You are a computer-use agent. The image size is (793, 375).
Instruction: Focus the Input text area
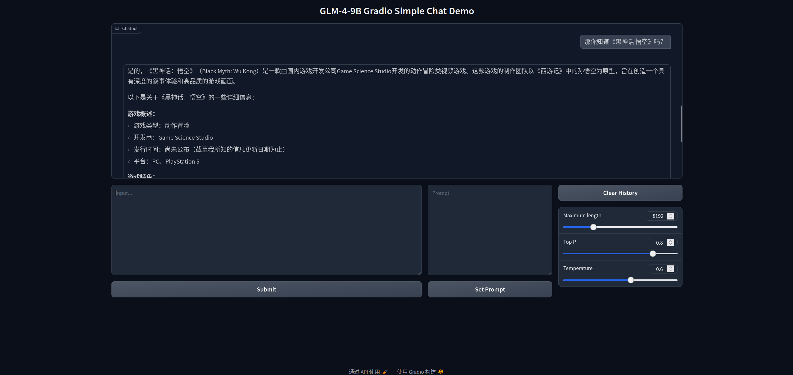(266, 230)
